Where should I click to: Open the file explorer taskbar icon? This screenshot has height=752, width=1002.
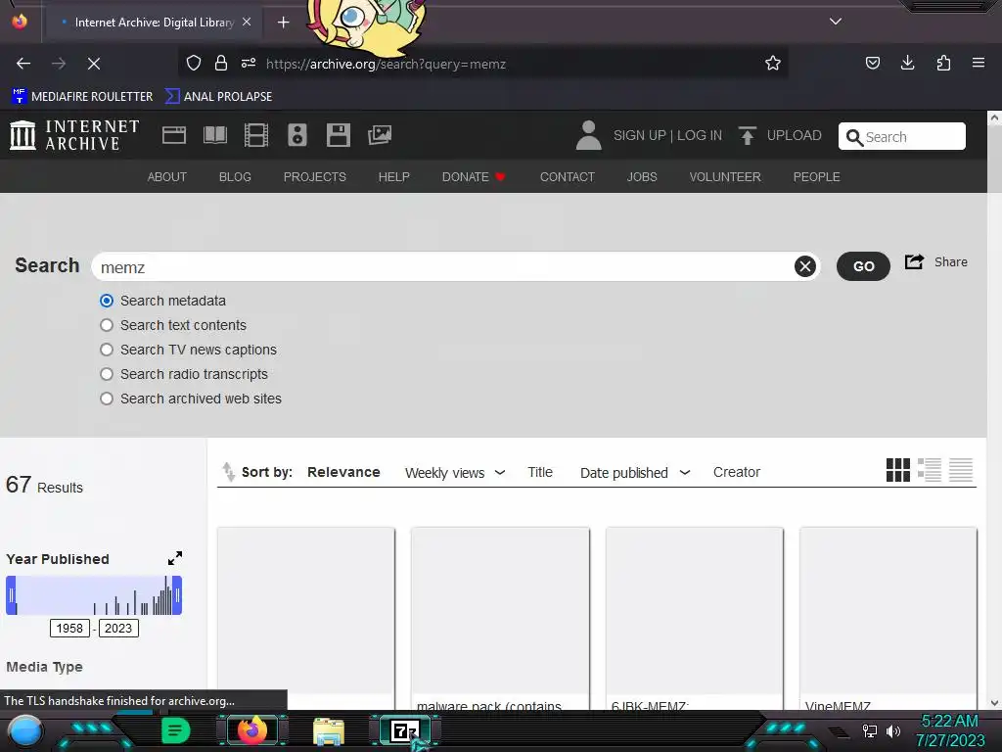click(329, 731)
